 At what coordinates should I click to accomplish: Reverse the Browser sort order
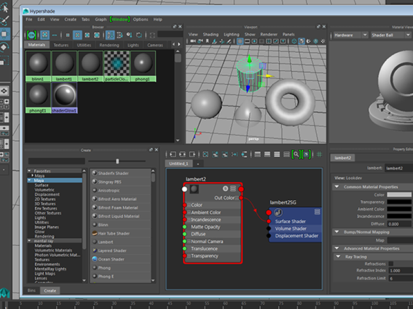[139, 35]
